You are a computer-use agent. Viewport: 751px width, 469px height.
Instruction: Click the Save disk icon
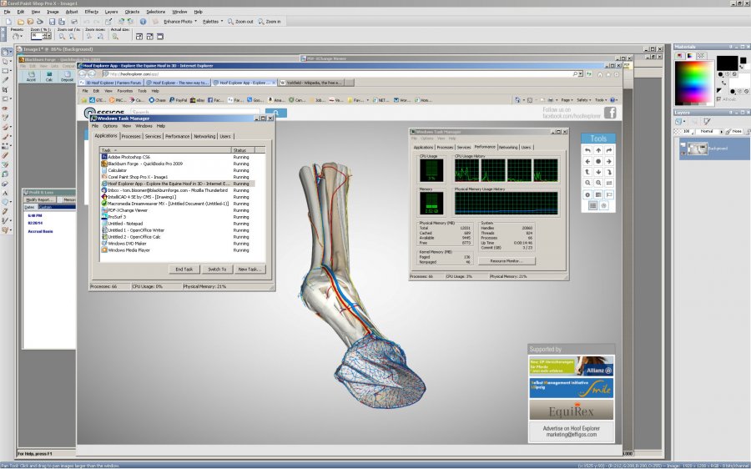click(x=52, y=22)
